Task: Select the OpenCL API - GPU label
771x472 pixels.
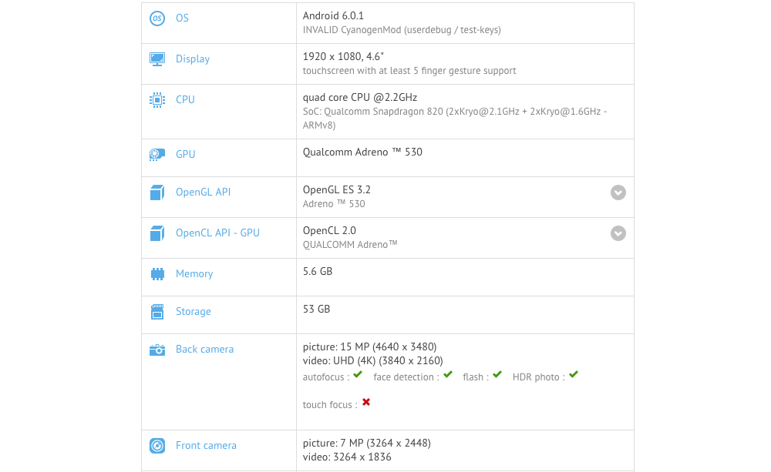Action: point(217,233)
